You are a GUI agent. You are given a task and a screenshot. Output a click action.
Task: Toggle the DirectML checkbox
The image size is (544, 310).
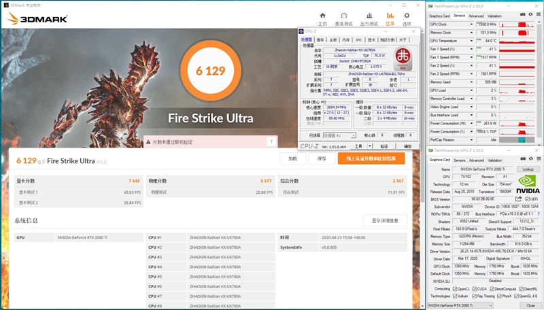pyautogui.click(x=521, y=289)
